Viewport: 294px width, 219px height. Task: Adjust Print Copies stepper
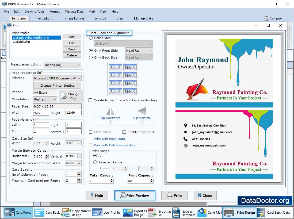click(x=152, y=181)
